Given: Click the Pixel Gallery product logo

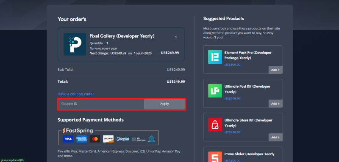Looking at the screenshot, I should coord(75,44).
